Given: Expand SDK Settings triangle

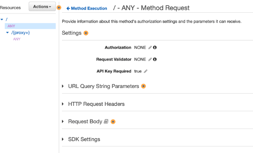Looking at the screenshot, I should [63, 139].
